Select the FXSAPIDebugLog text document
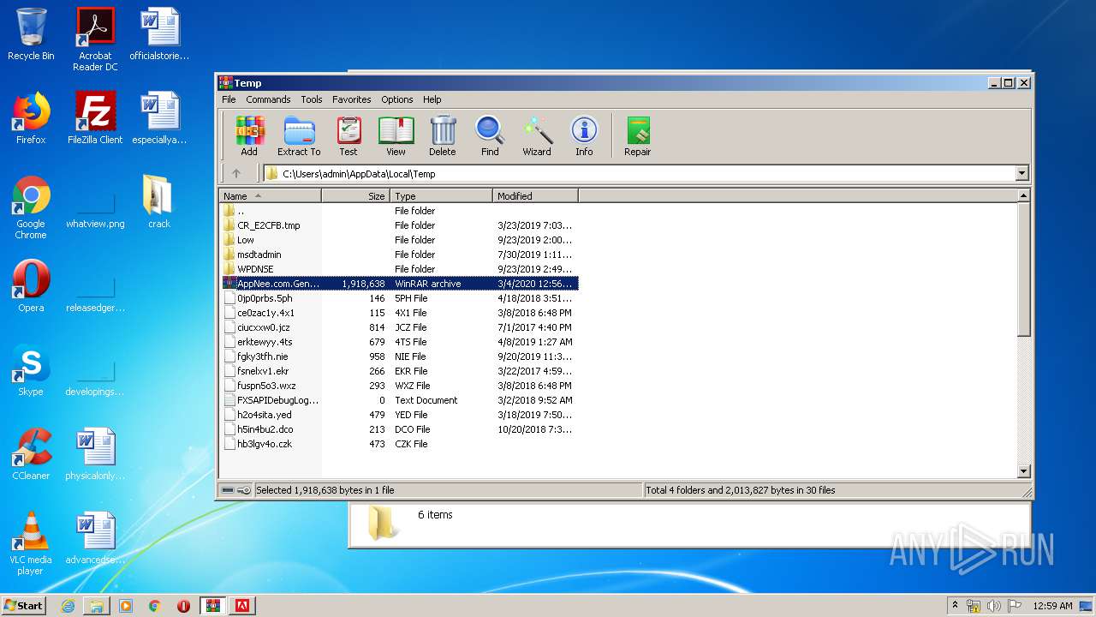The height and width of the screenshot is (617, 1096). 399,400
